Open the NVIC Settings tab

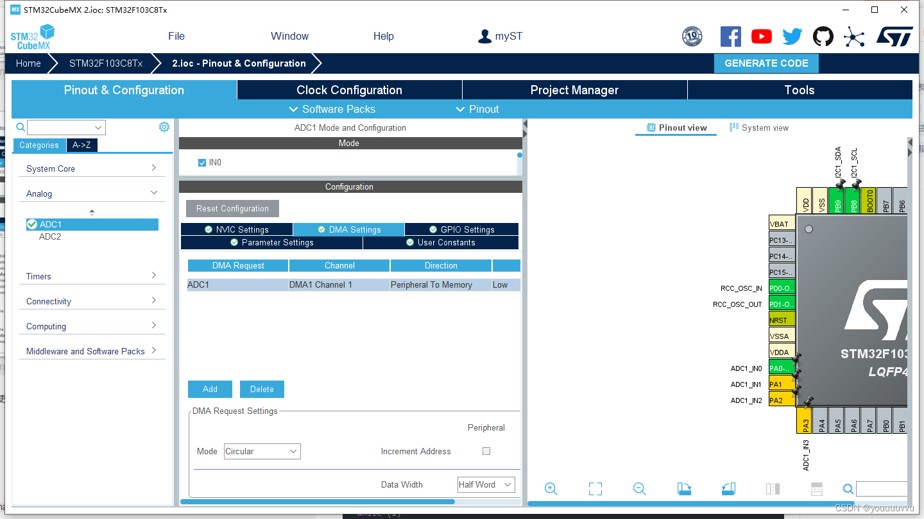point(237,229)
